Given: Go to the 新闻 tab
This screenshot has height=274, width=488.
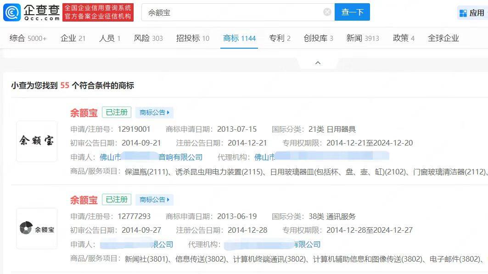Looking at the screenshot, I should [x=362, y=39].
